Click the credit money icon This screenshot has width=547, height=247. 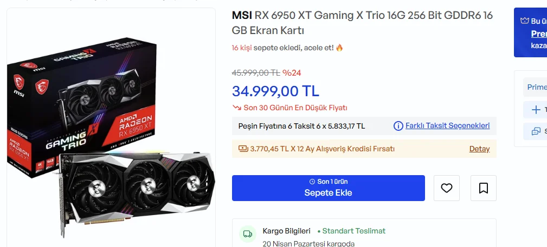243,149
